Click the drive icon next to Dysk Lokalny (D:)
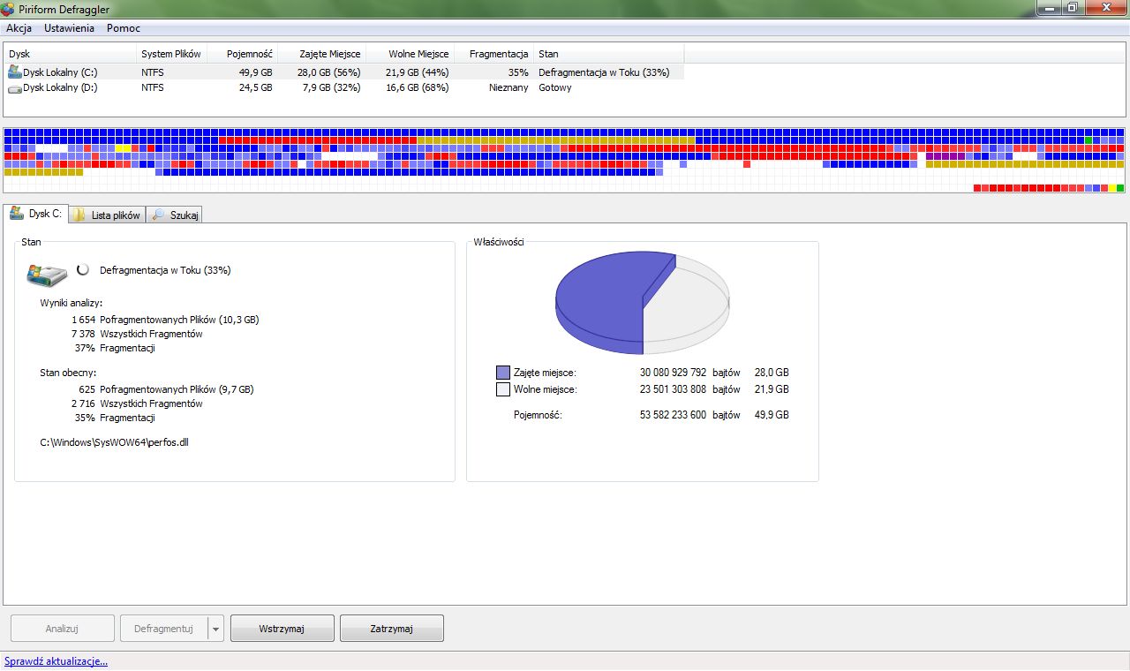1130x671 pixels. point(12,87)
